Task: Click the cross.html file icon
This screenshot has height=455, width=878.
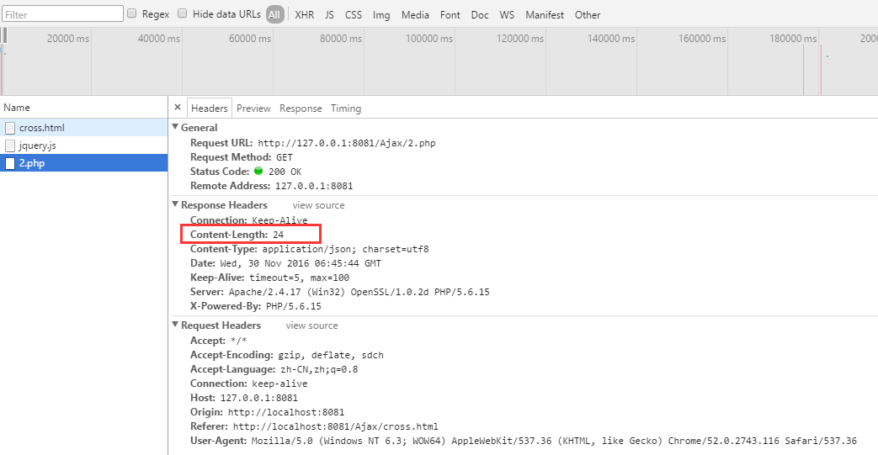Action: [x=10, y=128]
